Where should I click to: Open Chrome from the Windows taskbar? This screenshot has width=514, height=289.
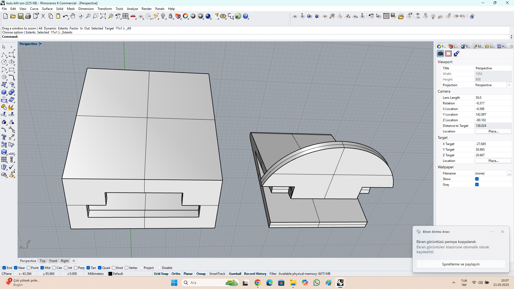tap(258, 283)
